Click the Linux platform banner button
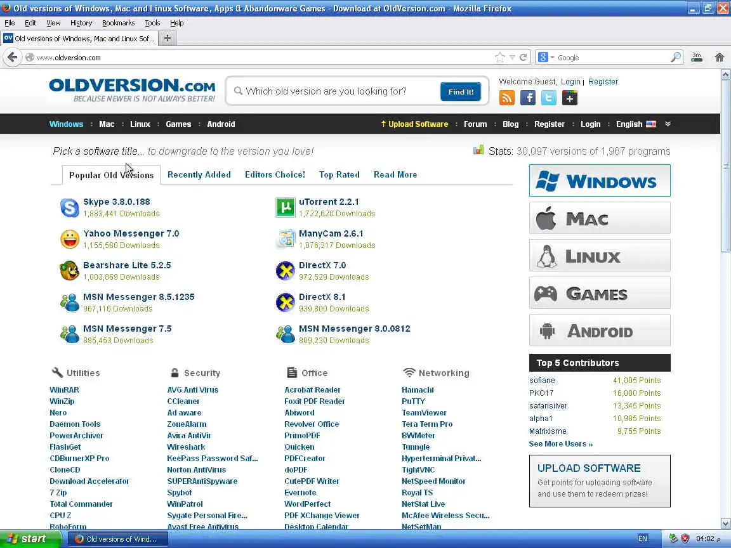This screenshot has width=731, height=548. [600, 256]
